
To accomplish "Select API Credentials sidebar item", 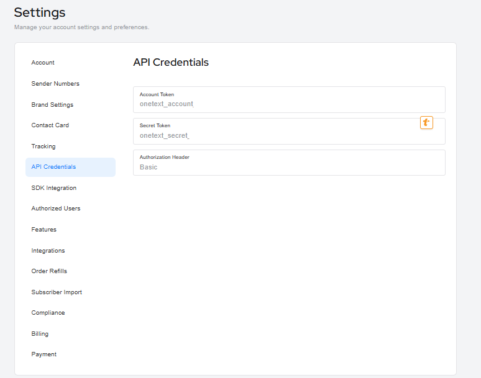I will [53, 167].
